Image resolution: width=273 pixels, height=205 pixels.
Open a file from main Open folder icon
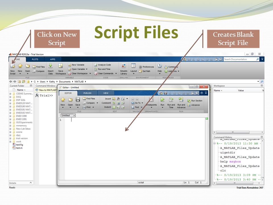coord(28,66)
